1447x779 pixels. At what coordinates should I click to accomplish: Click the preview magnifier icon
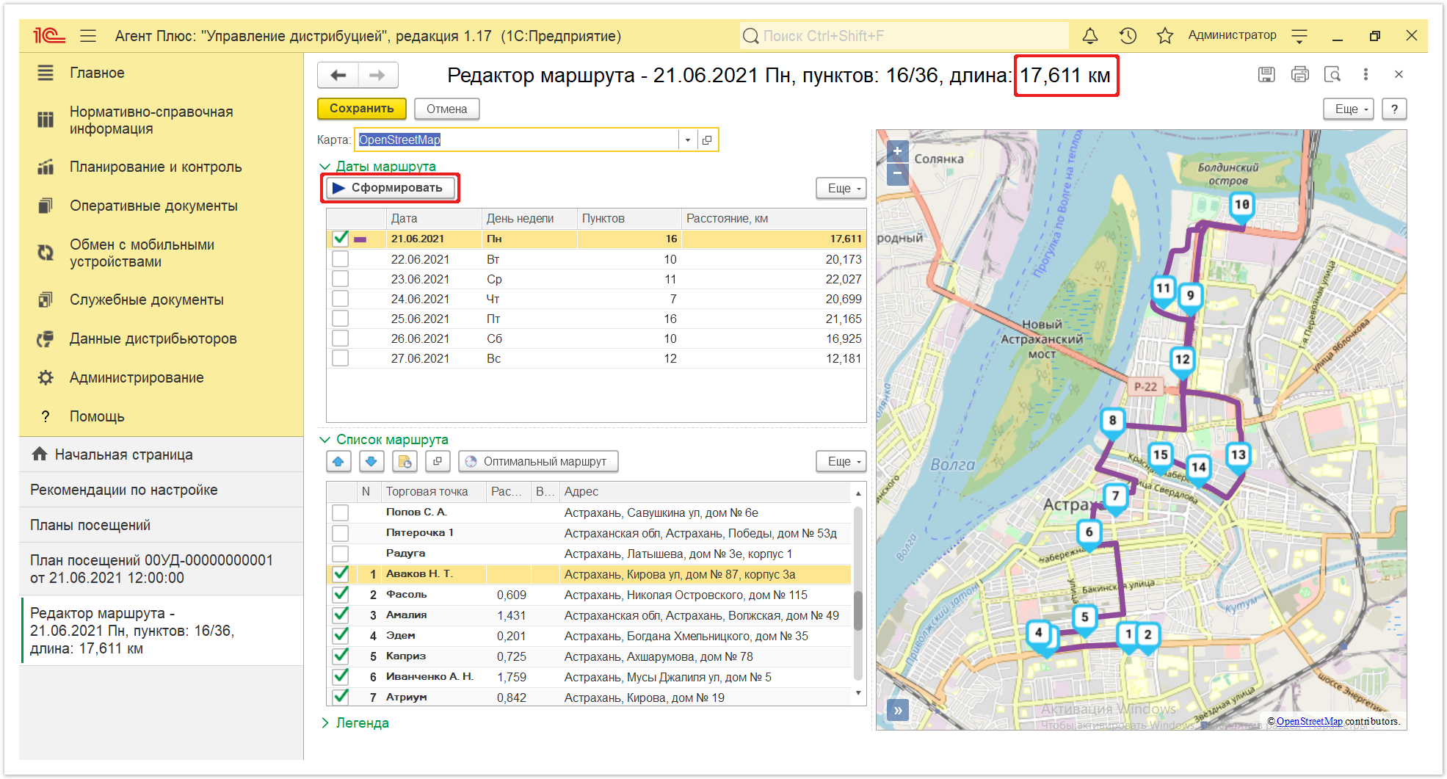(1332, 74)
